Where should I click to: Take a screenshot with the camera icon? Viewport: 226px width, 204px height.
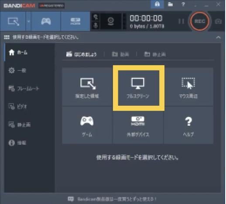tap(218, 21)
